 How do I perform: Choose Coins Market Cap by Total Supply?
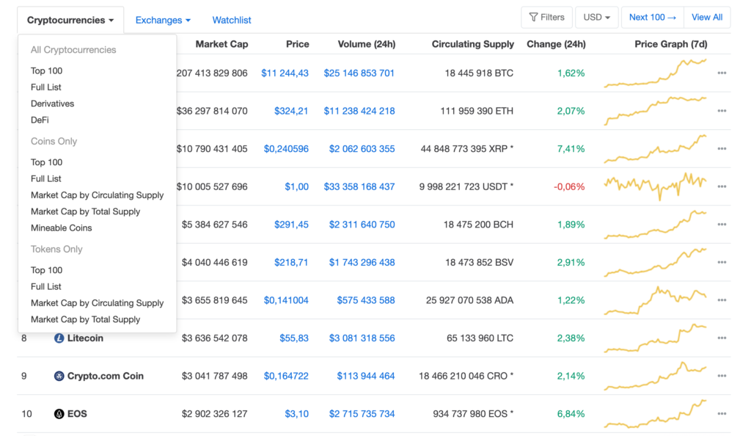[85, 211]
